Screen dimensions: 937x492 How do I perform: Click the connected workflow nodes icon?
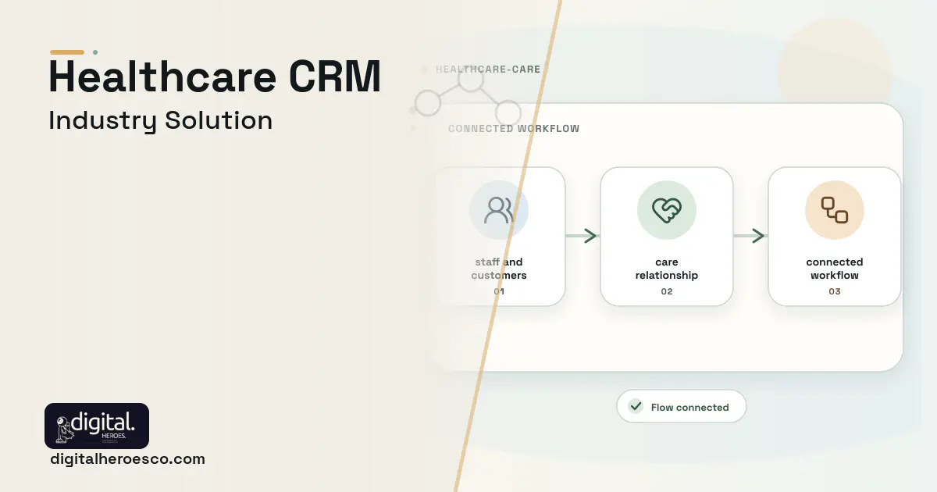835,210
